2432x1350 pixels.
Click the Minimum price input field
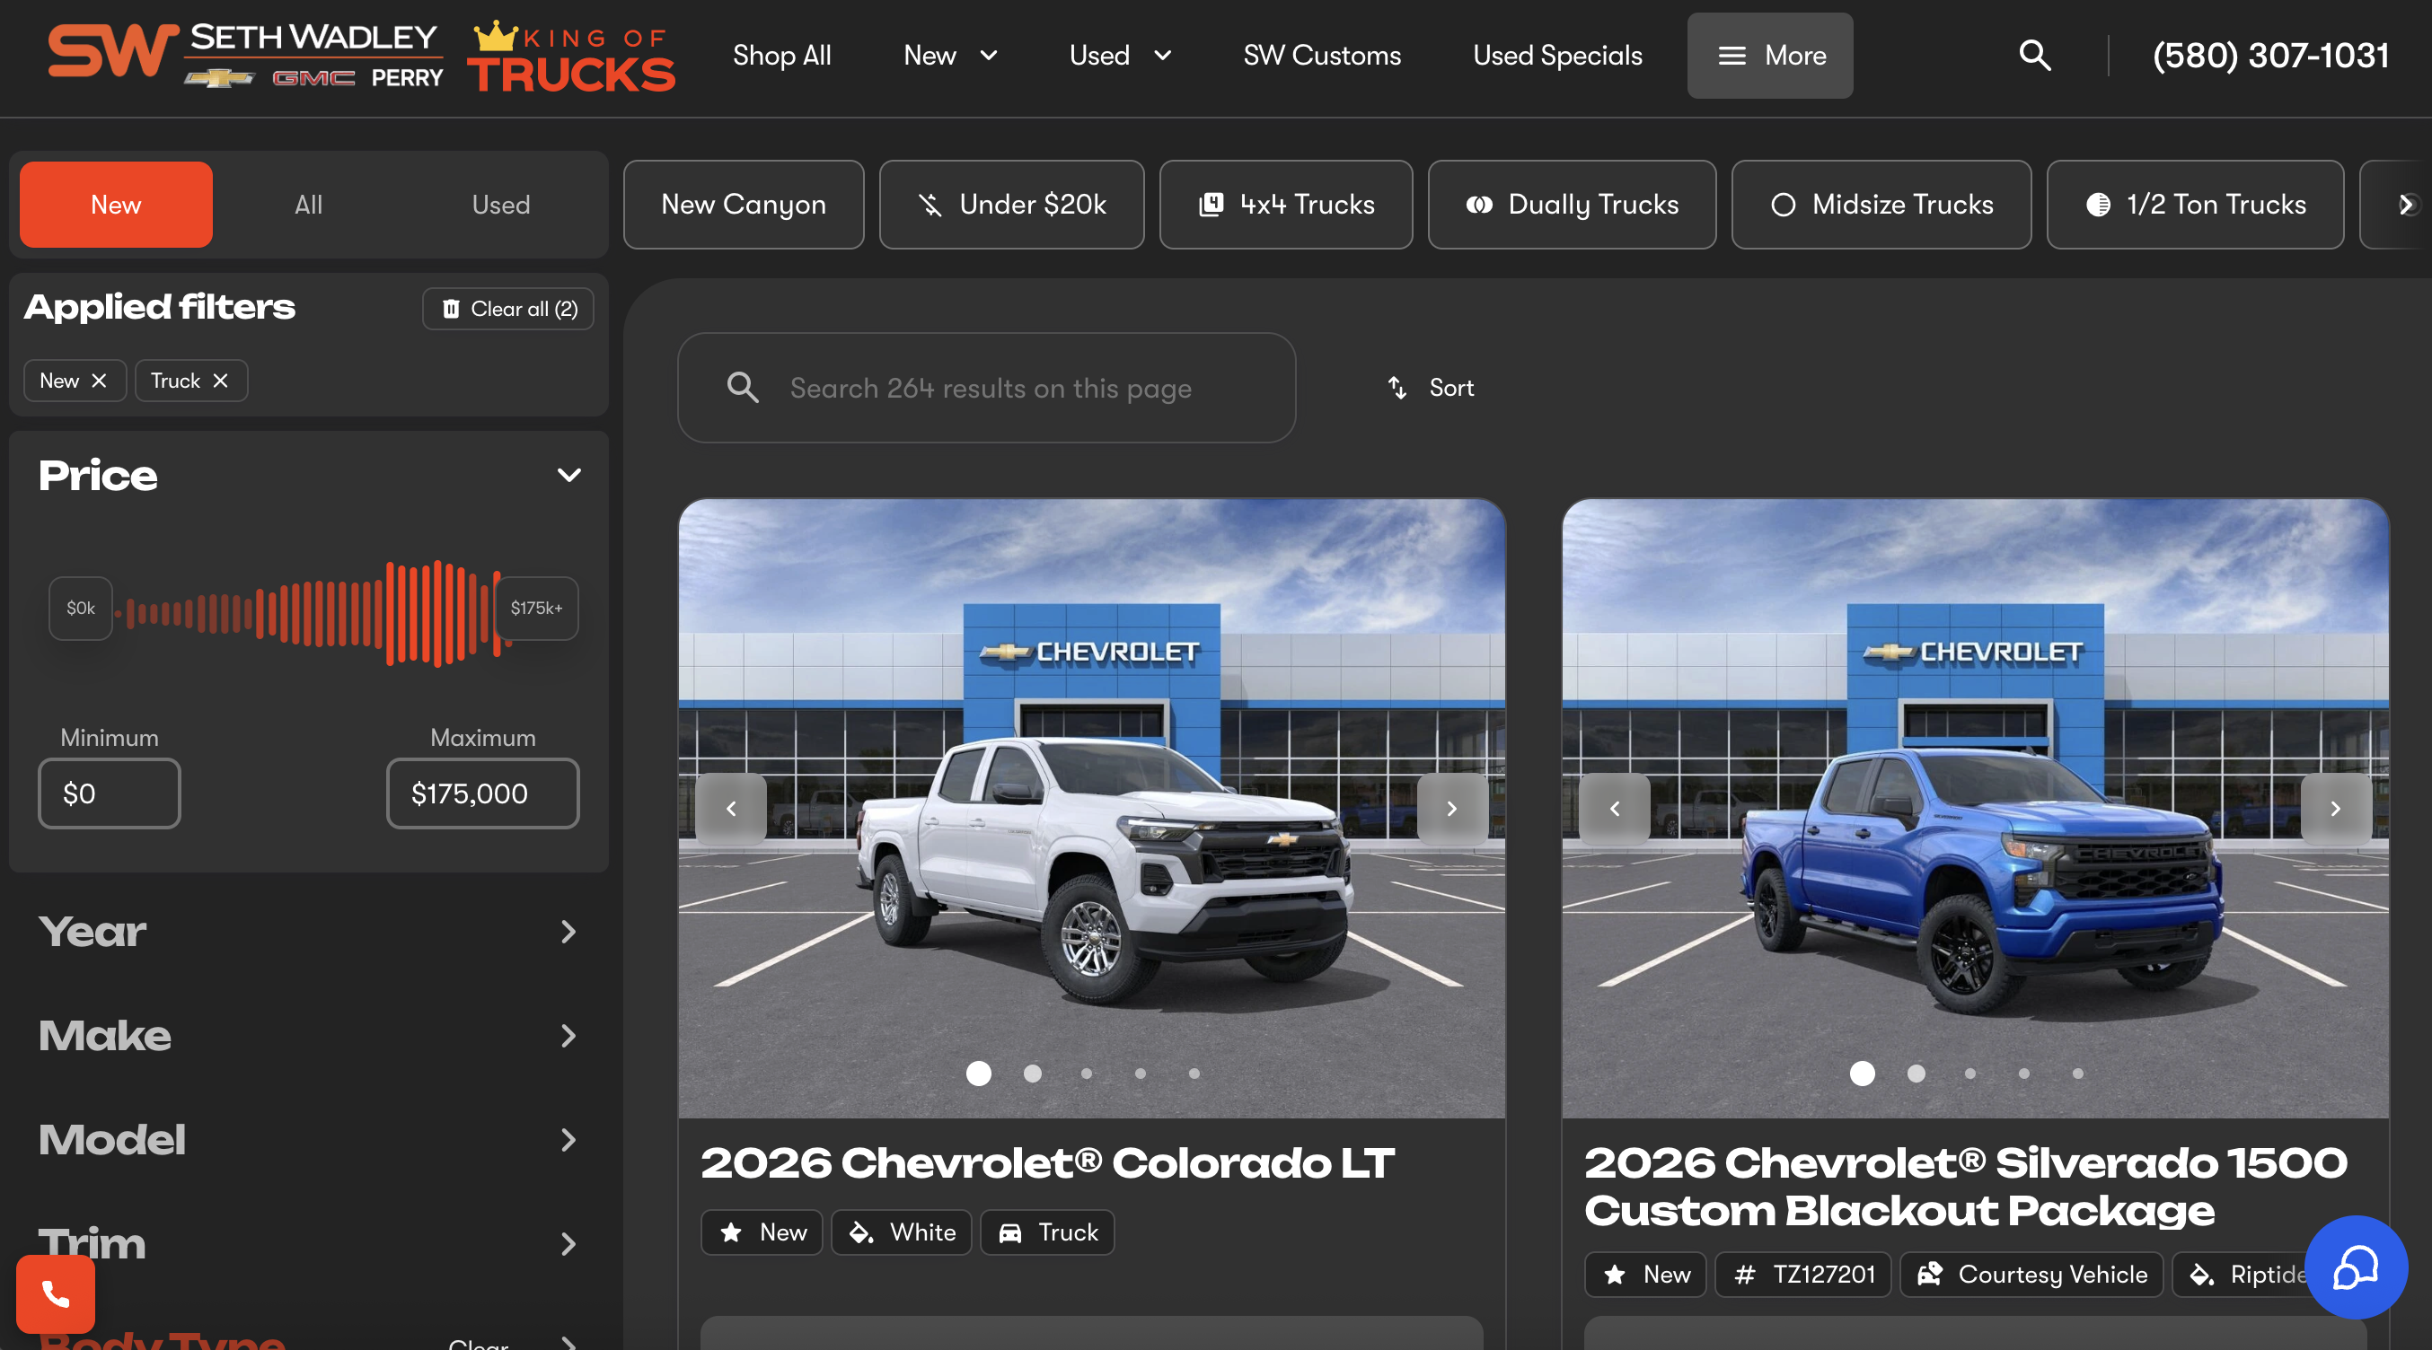[x=110, y=793]
